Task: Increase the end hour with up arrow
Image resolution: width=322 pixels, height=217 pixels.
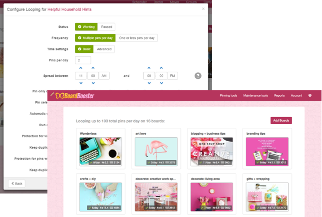Action: (149, 68)
